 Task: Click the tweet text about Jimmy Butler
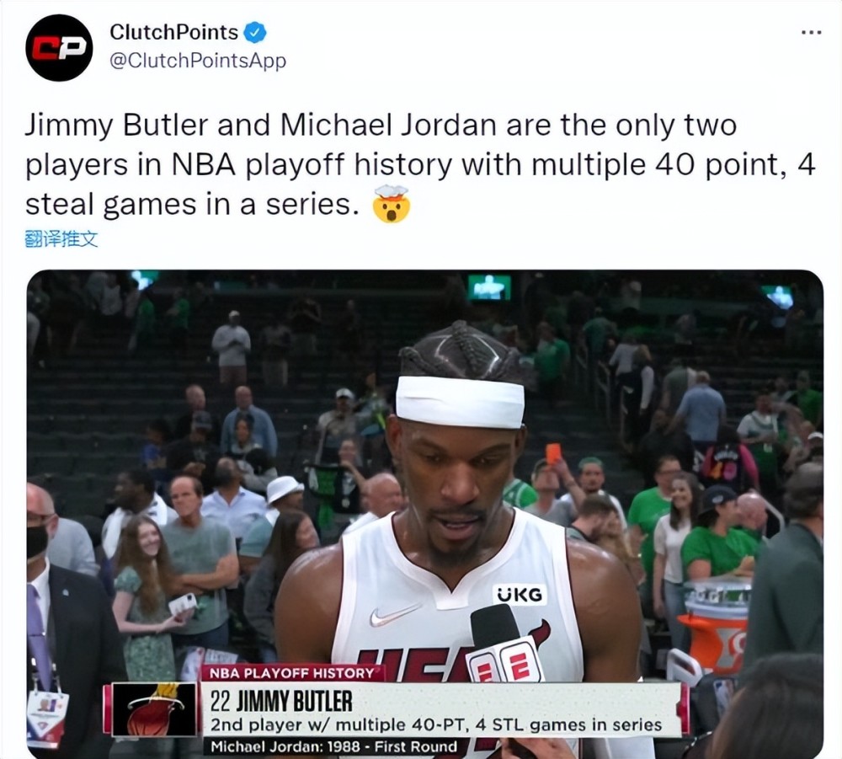coord(420,164)
